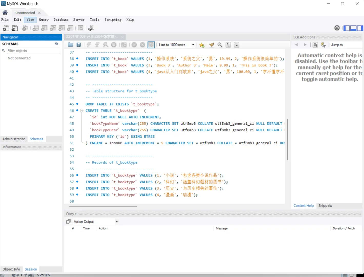Image resolution: width=364 pixels, height=277 pixels.
Task: Click the editor vertical scrollbar
Action: tap(288, 140)
